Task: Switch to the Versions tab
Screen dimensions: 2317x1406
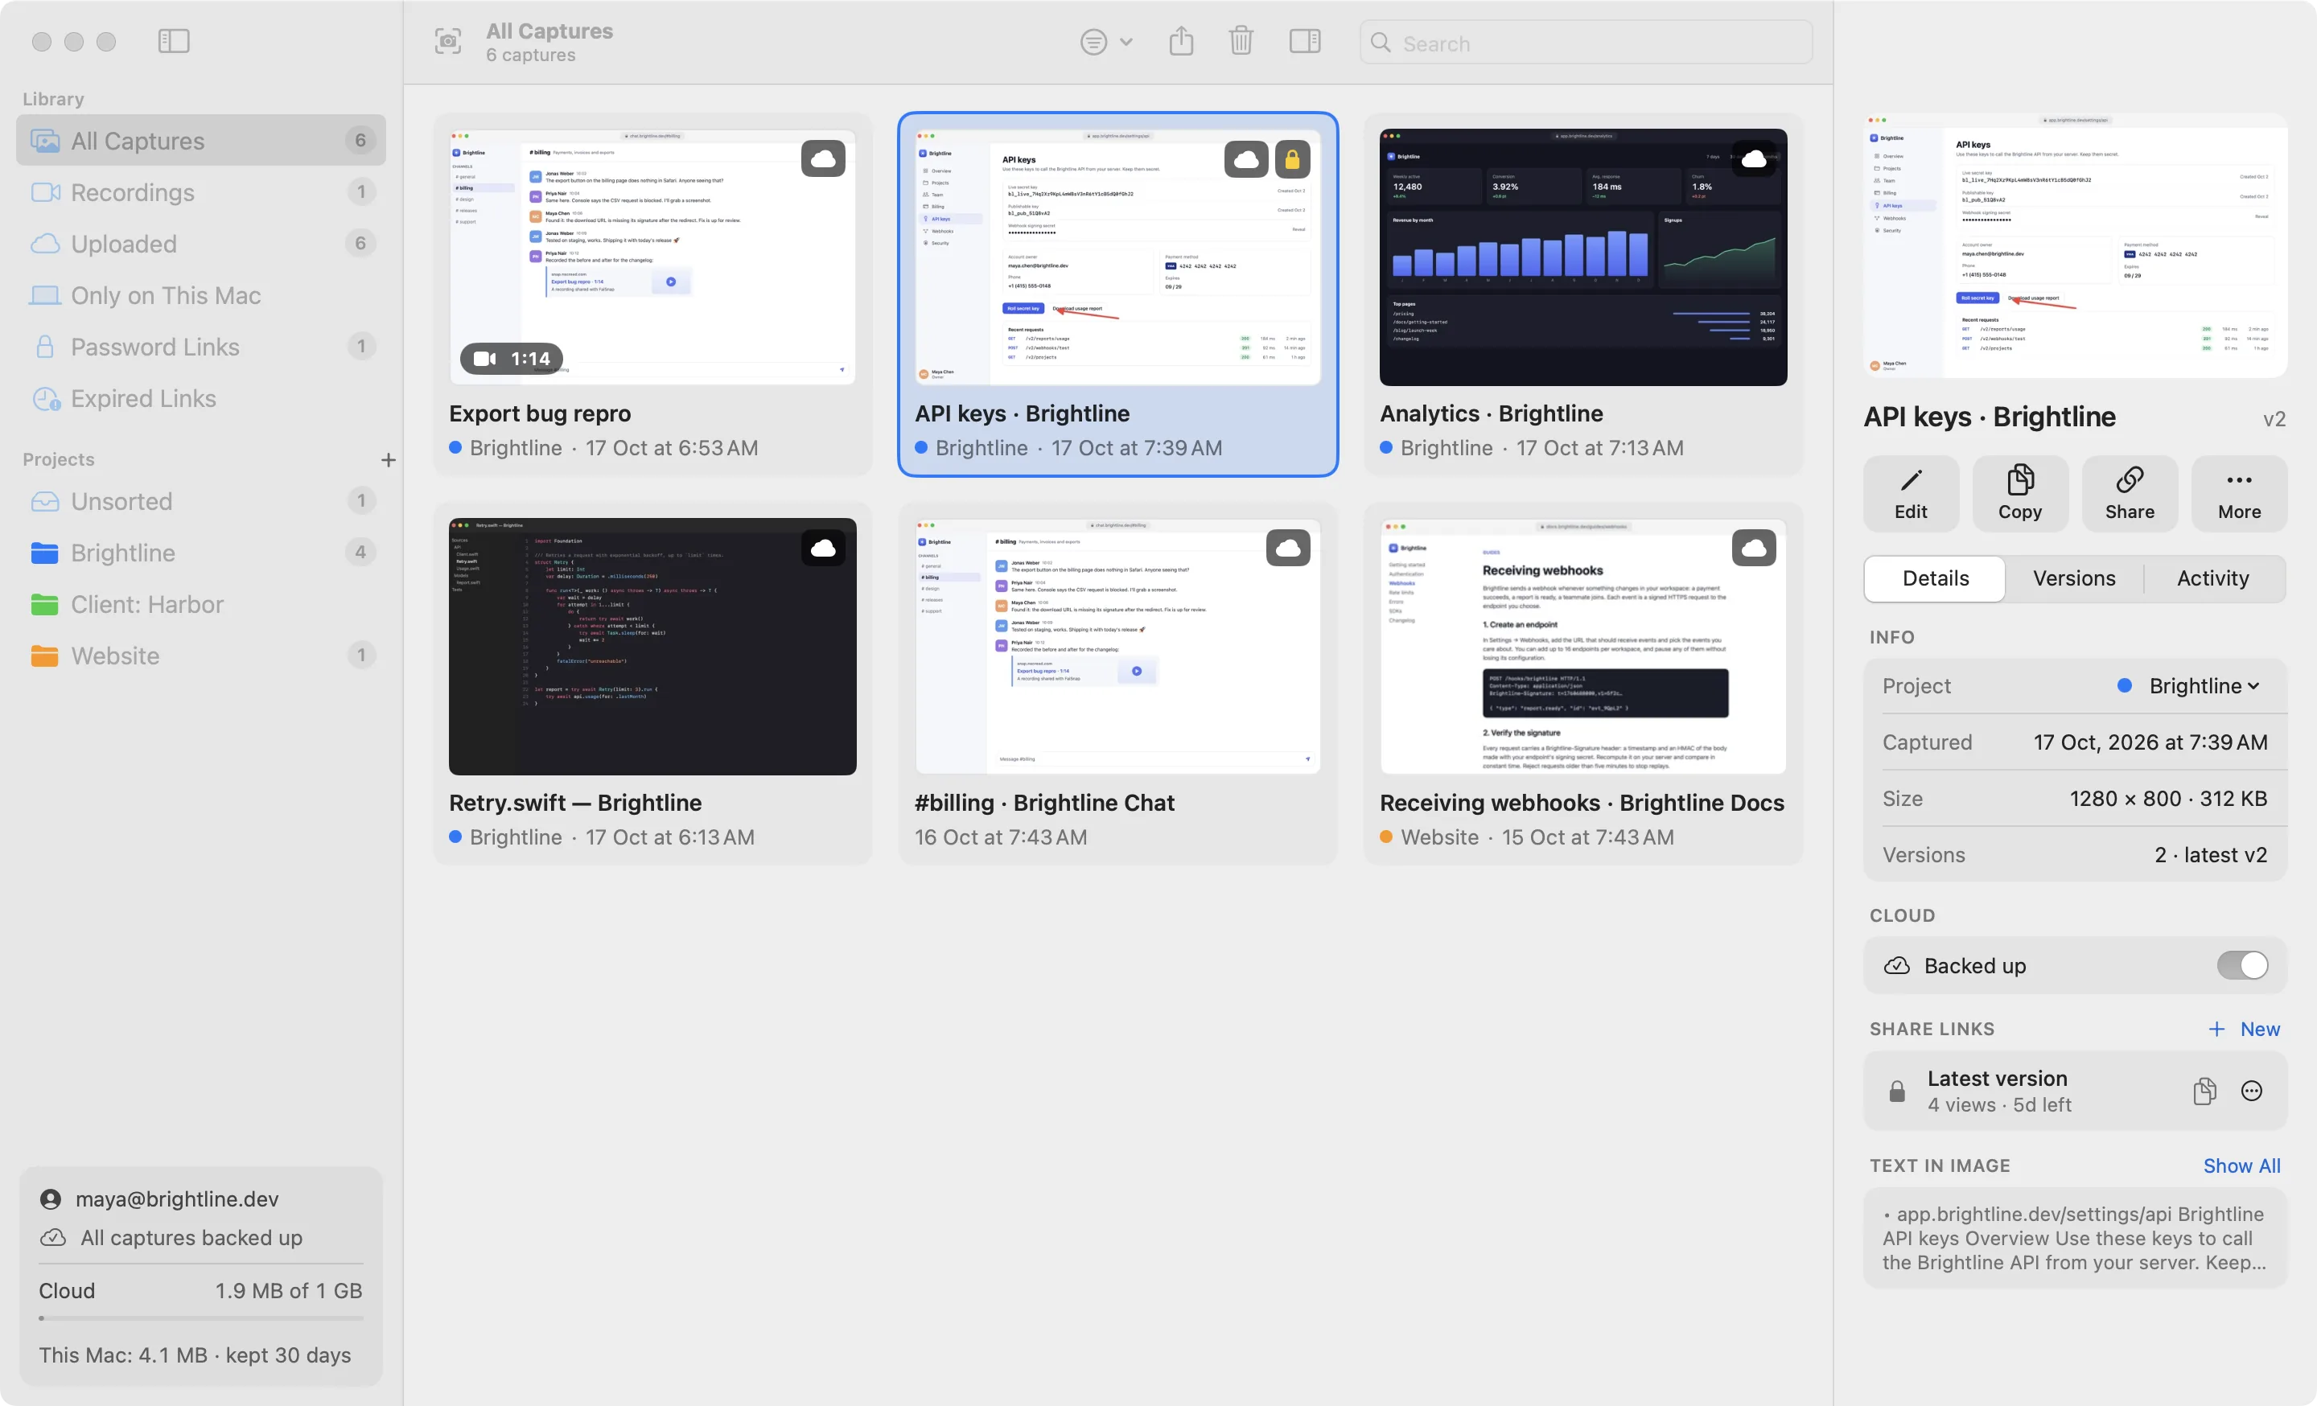Action: [2073, 578]
